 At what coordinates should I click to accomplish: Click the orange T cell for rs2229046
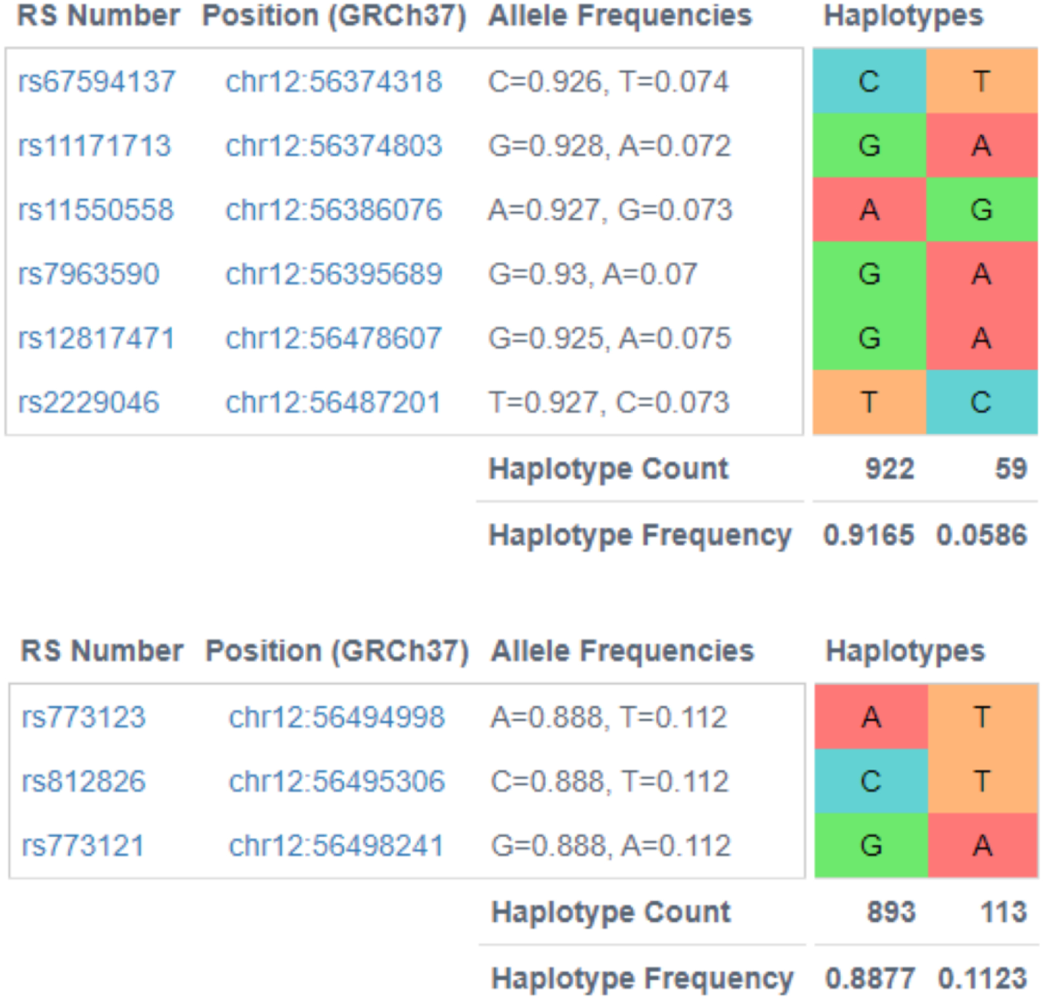(x=870, y=402)
